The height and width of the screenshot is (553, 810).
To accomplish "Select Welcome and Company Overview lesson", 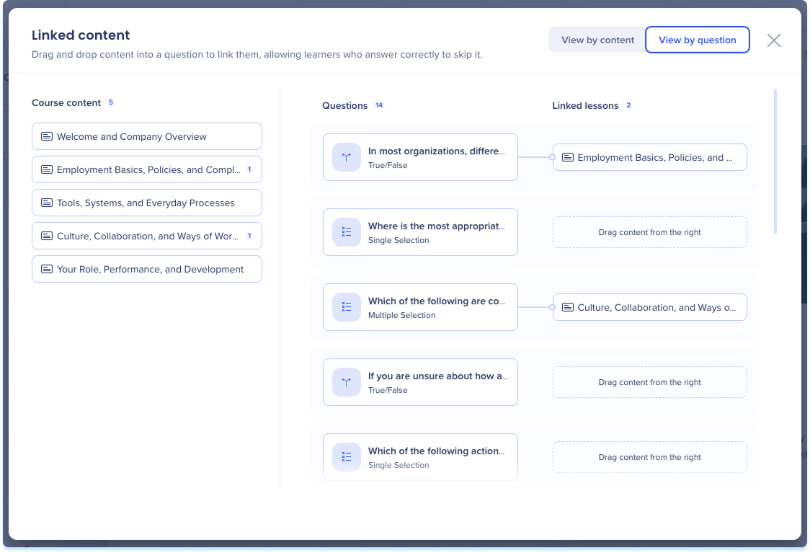I will (x=147, y=136).
